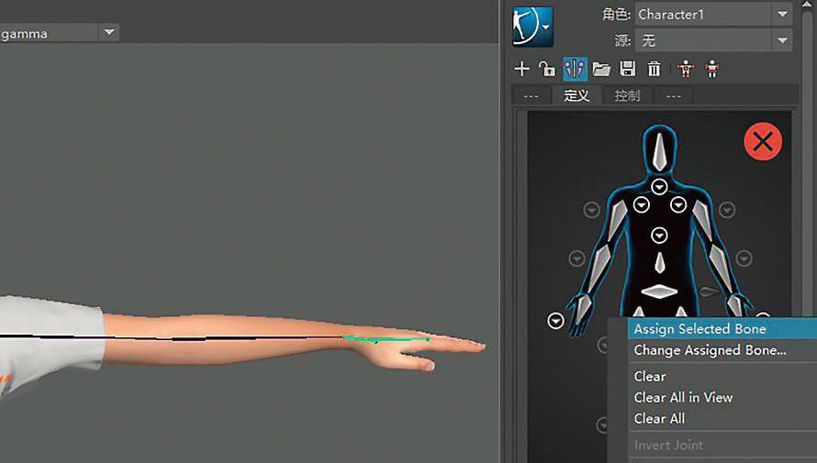The image size is (817, 463).
Task: Choose Assign Selected Bone
Action: click(x=722, y=329)
